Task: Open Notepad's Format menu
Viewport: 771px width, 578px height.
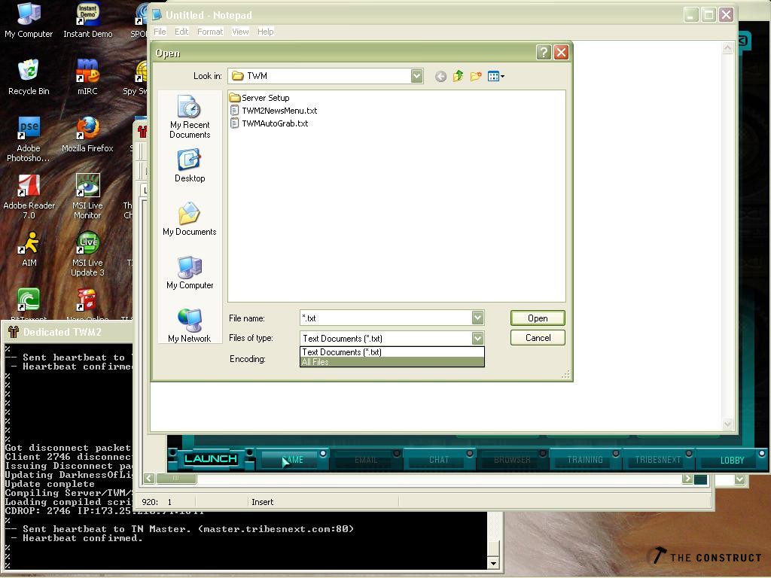Action: (x=210, y=32)
